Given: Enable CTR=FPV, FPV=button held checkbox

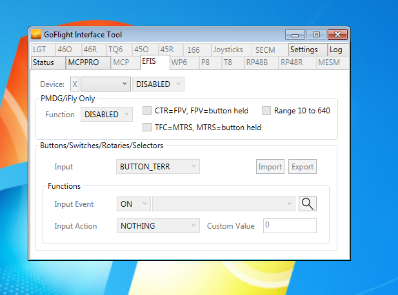Looking at the screenshot, I should (147, 111).
